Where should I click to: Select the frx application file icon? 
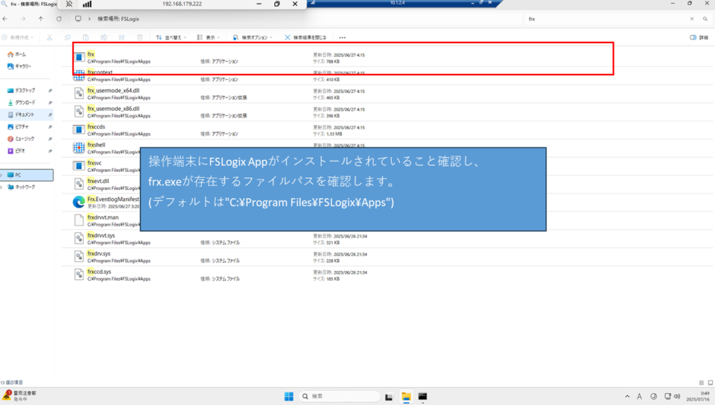79,57
